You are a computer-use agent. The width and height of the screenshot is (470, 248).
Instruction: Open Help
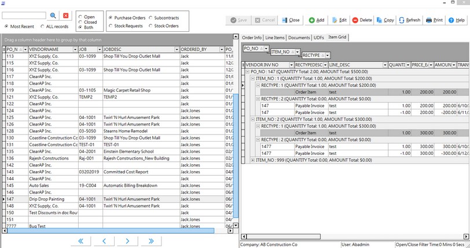[457, 20]
